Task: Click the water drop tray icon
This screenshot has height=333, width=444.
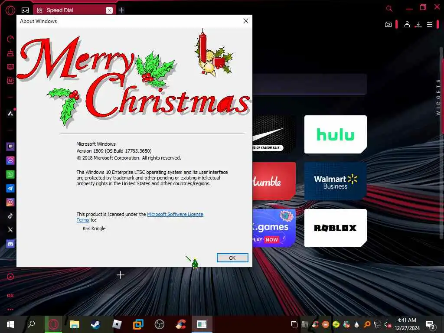Action: tap(356, 324)
